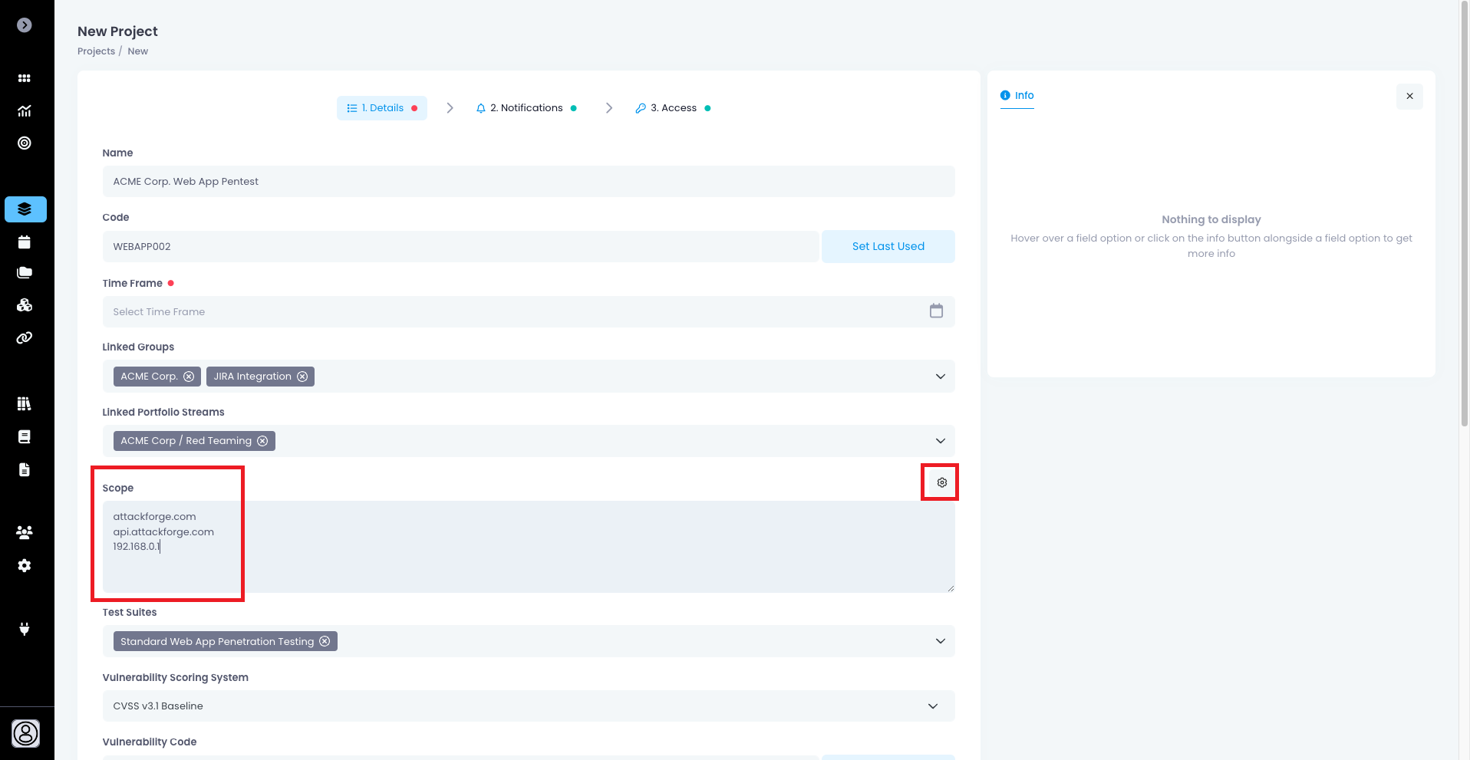
Task: Open the scope settings gear icon
Action: pyautogui.click(x=941, y=482)
